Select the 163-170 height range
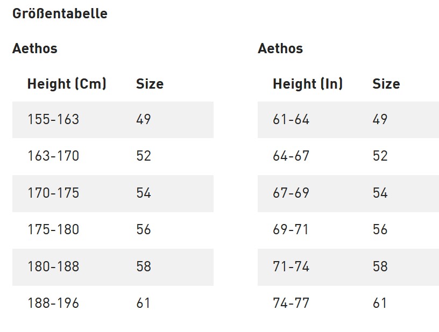Viewport: 439px width, 332px height. 53,156
